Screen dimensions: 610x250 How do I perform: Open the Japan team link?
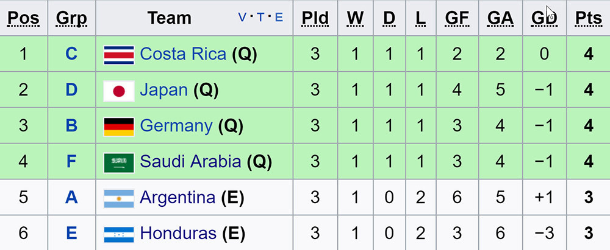click(x=163, y=91)
